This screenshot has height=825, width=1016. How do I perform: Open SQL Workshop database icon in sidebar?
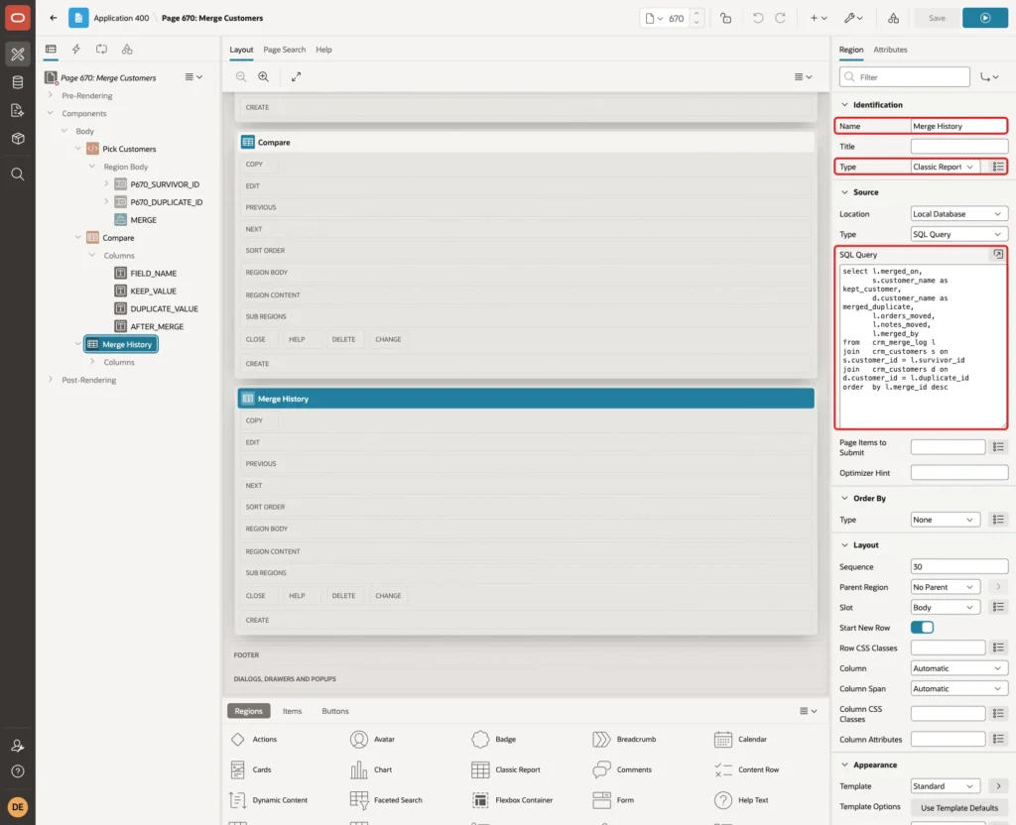[x=18, y=82]
